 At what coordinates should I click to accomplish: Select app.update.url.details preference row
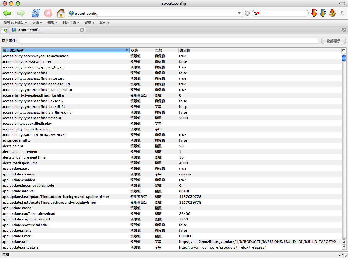[171, 247]
